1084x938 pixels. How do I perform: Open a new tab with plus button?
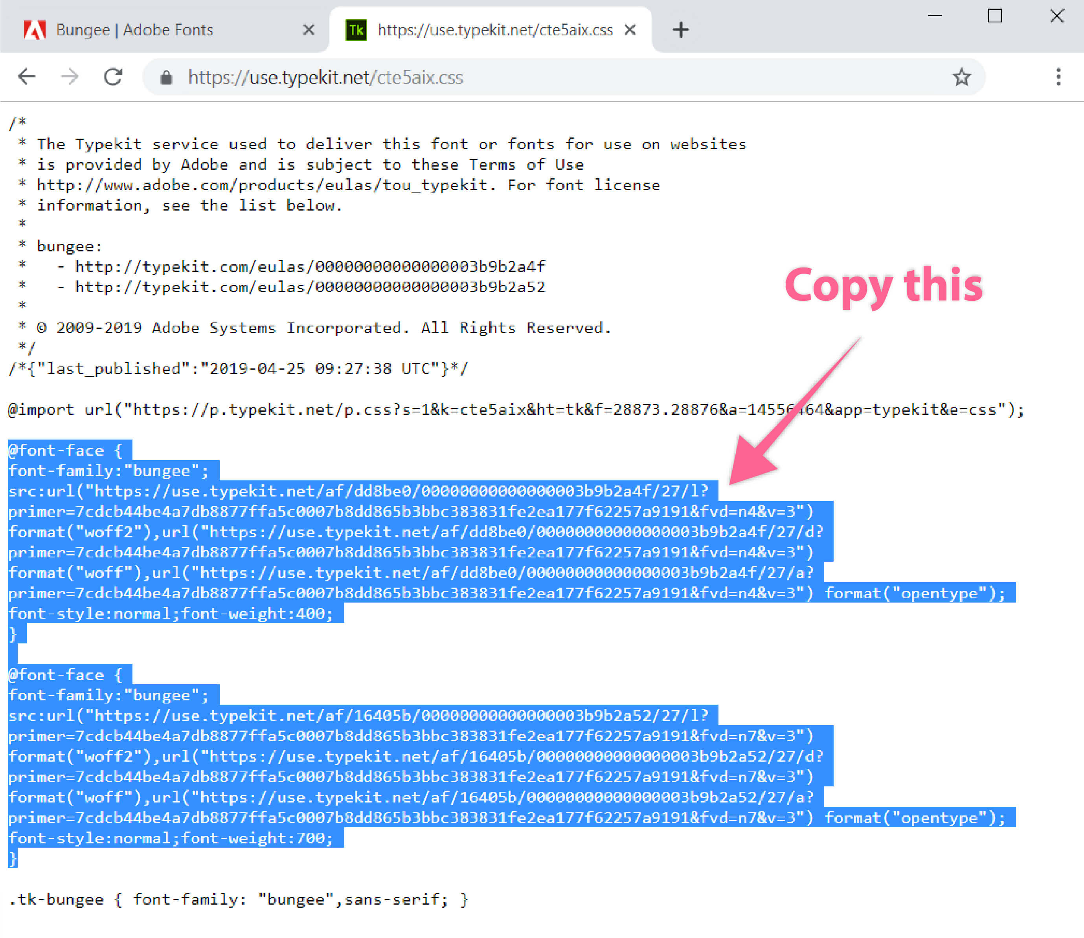(x=680, y=30)
